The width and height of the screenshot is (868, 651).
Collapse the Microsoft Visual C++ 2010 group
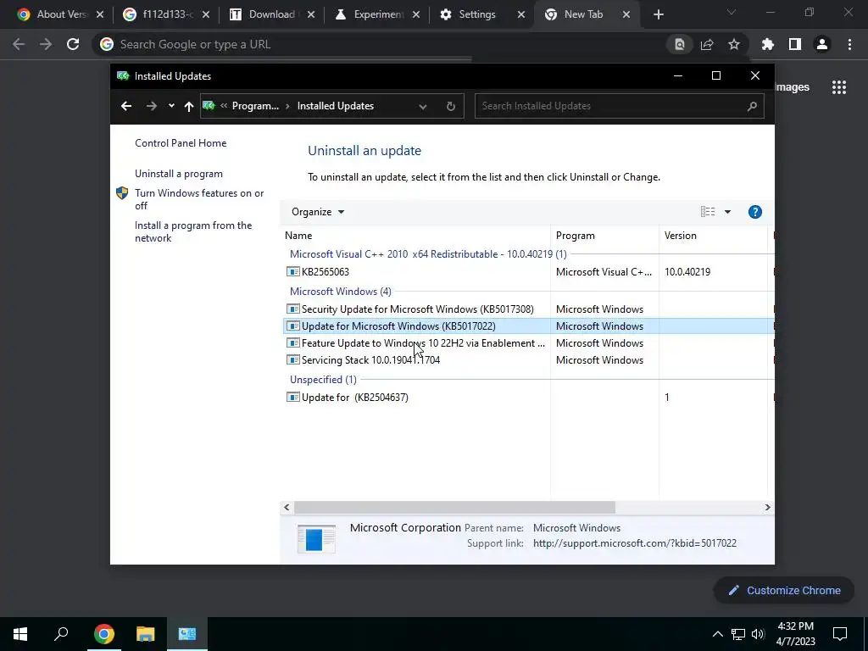428,254
